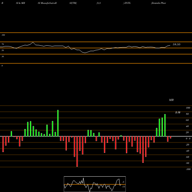
Task: Click the Zentalis Phar company name
Action: [x=159, y=3]
